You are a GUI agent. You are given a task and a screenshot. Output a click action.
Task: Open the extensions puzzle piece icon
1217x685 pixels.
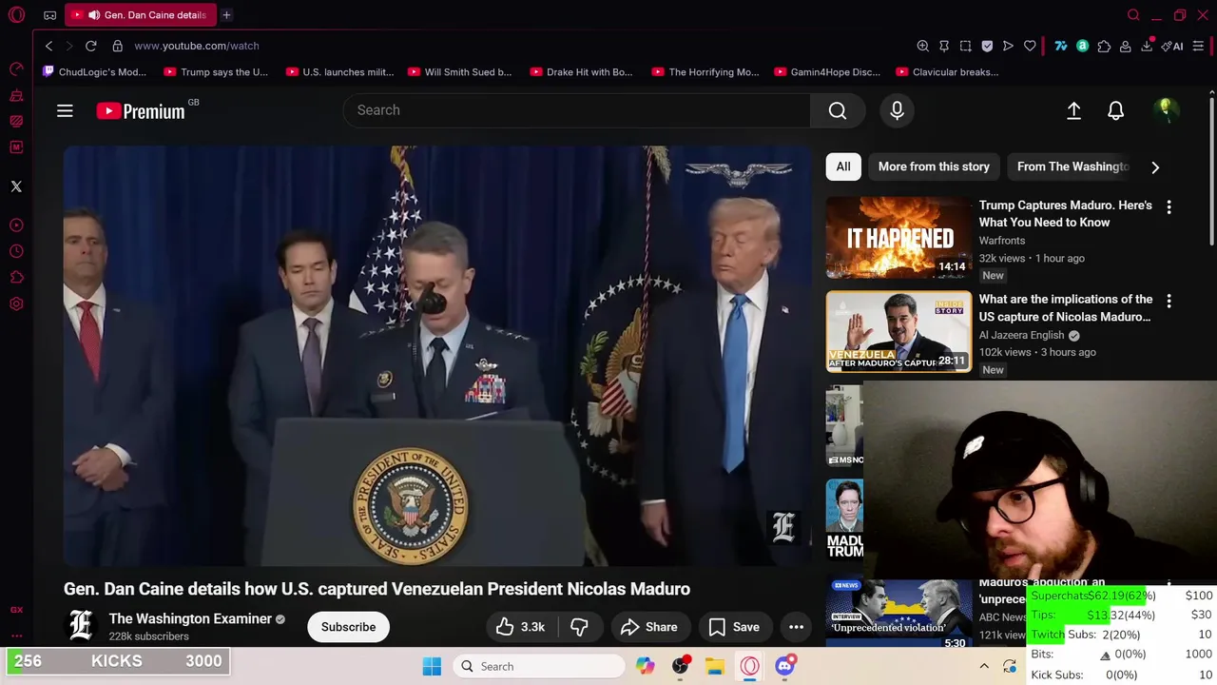coord(1104,46)
